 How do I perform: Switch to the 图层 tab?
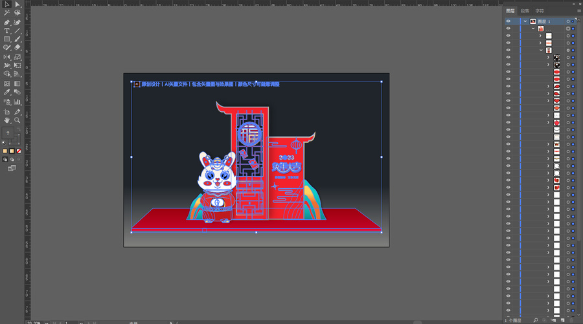(510, 11)
